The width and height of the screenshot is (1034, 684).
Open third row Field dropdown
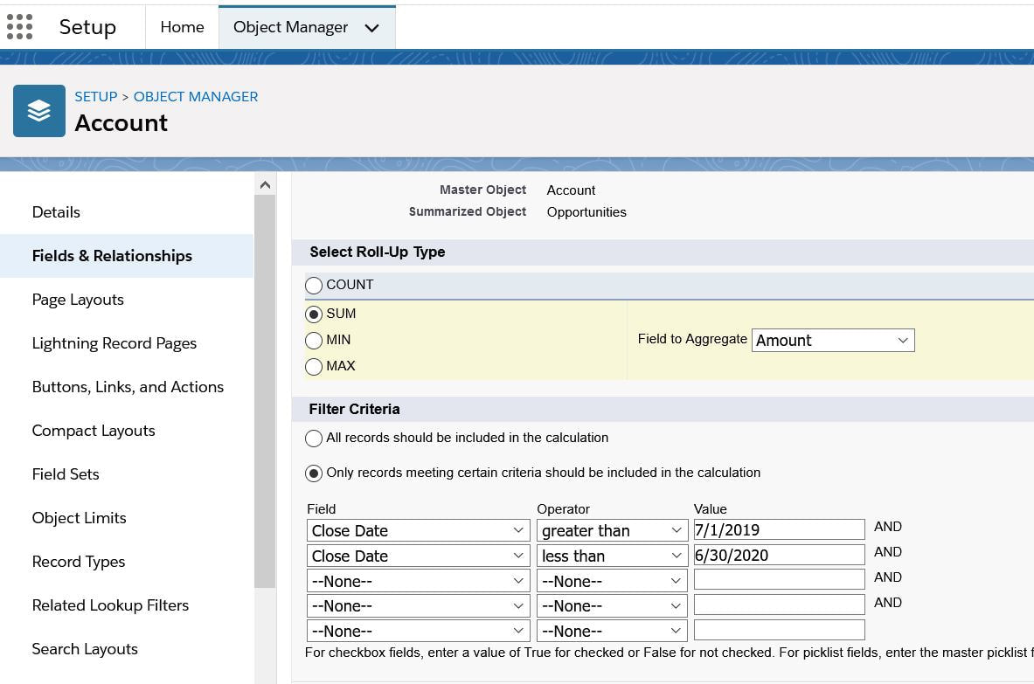coord(418,581)
